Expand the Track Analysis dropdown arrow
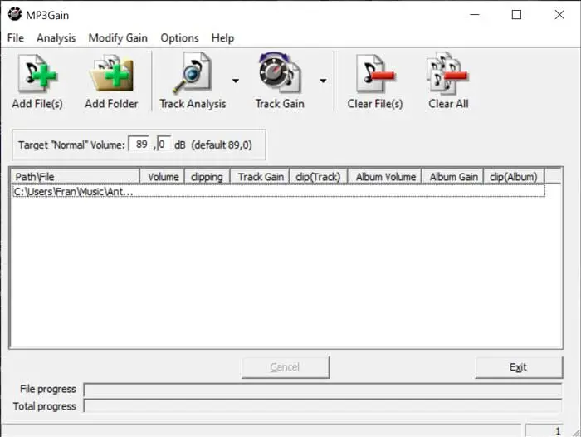 (236, 81)
